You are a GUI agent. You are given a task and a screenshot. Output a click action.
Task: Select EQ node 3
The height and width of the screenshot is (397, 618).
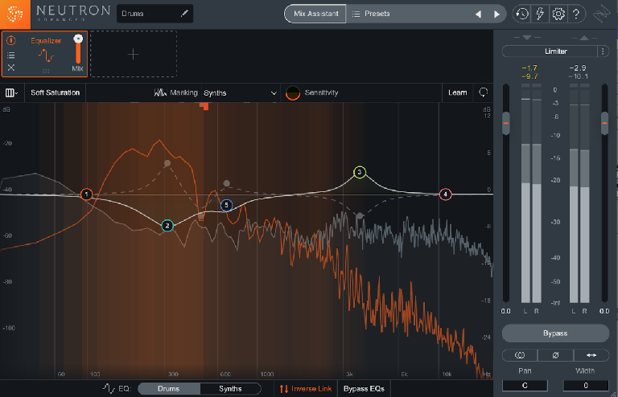tap(360, 172)
